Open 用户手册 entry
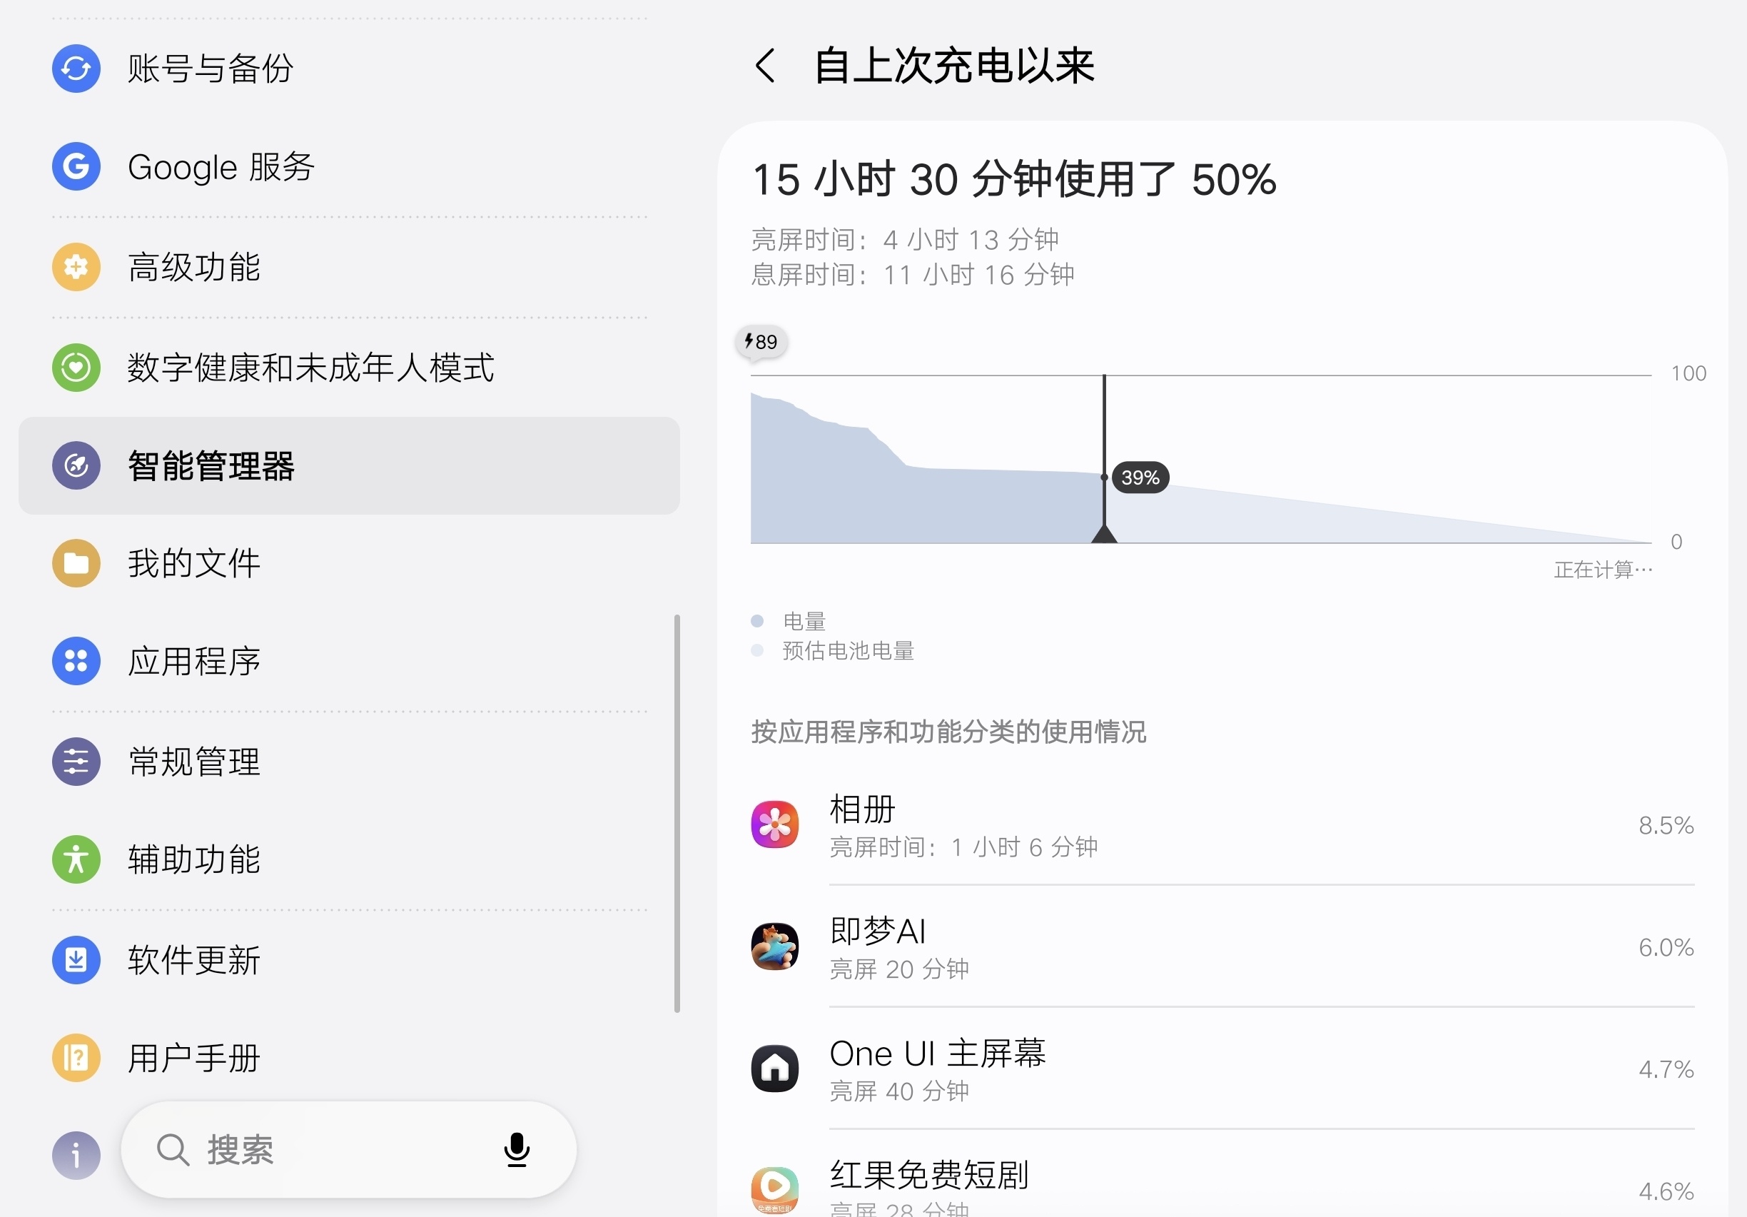1747x1217 pixels. coord(349,1058)
